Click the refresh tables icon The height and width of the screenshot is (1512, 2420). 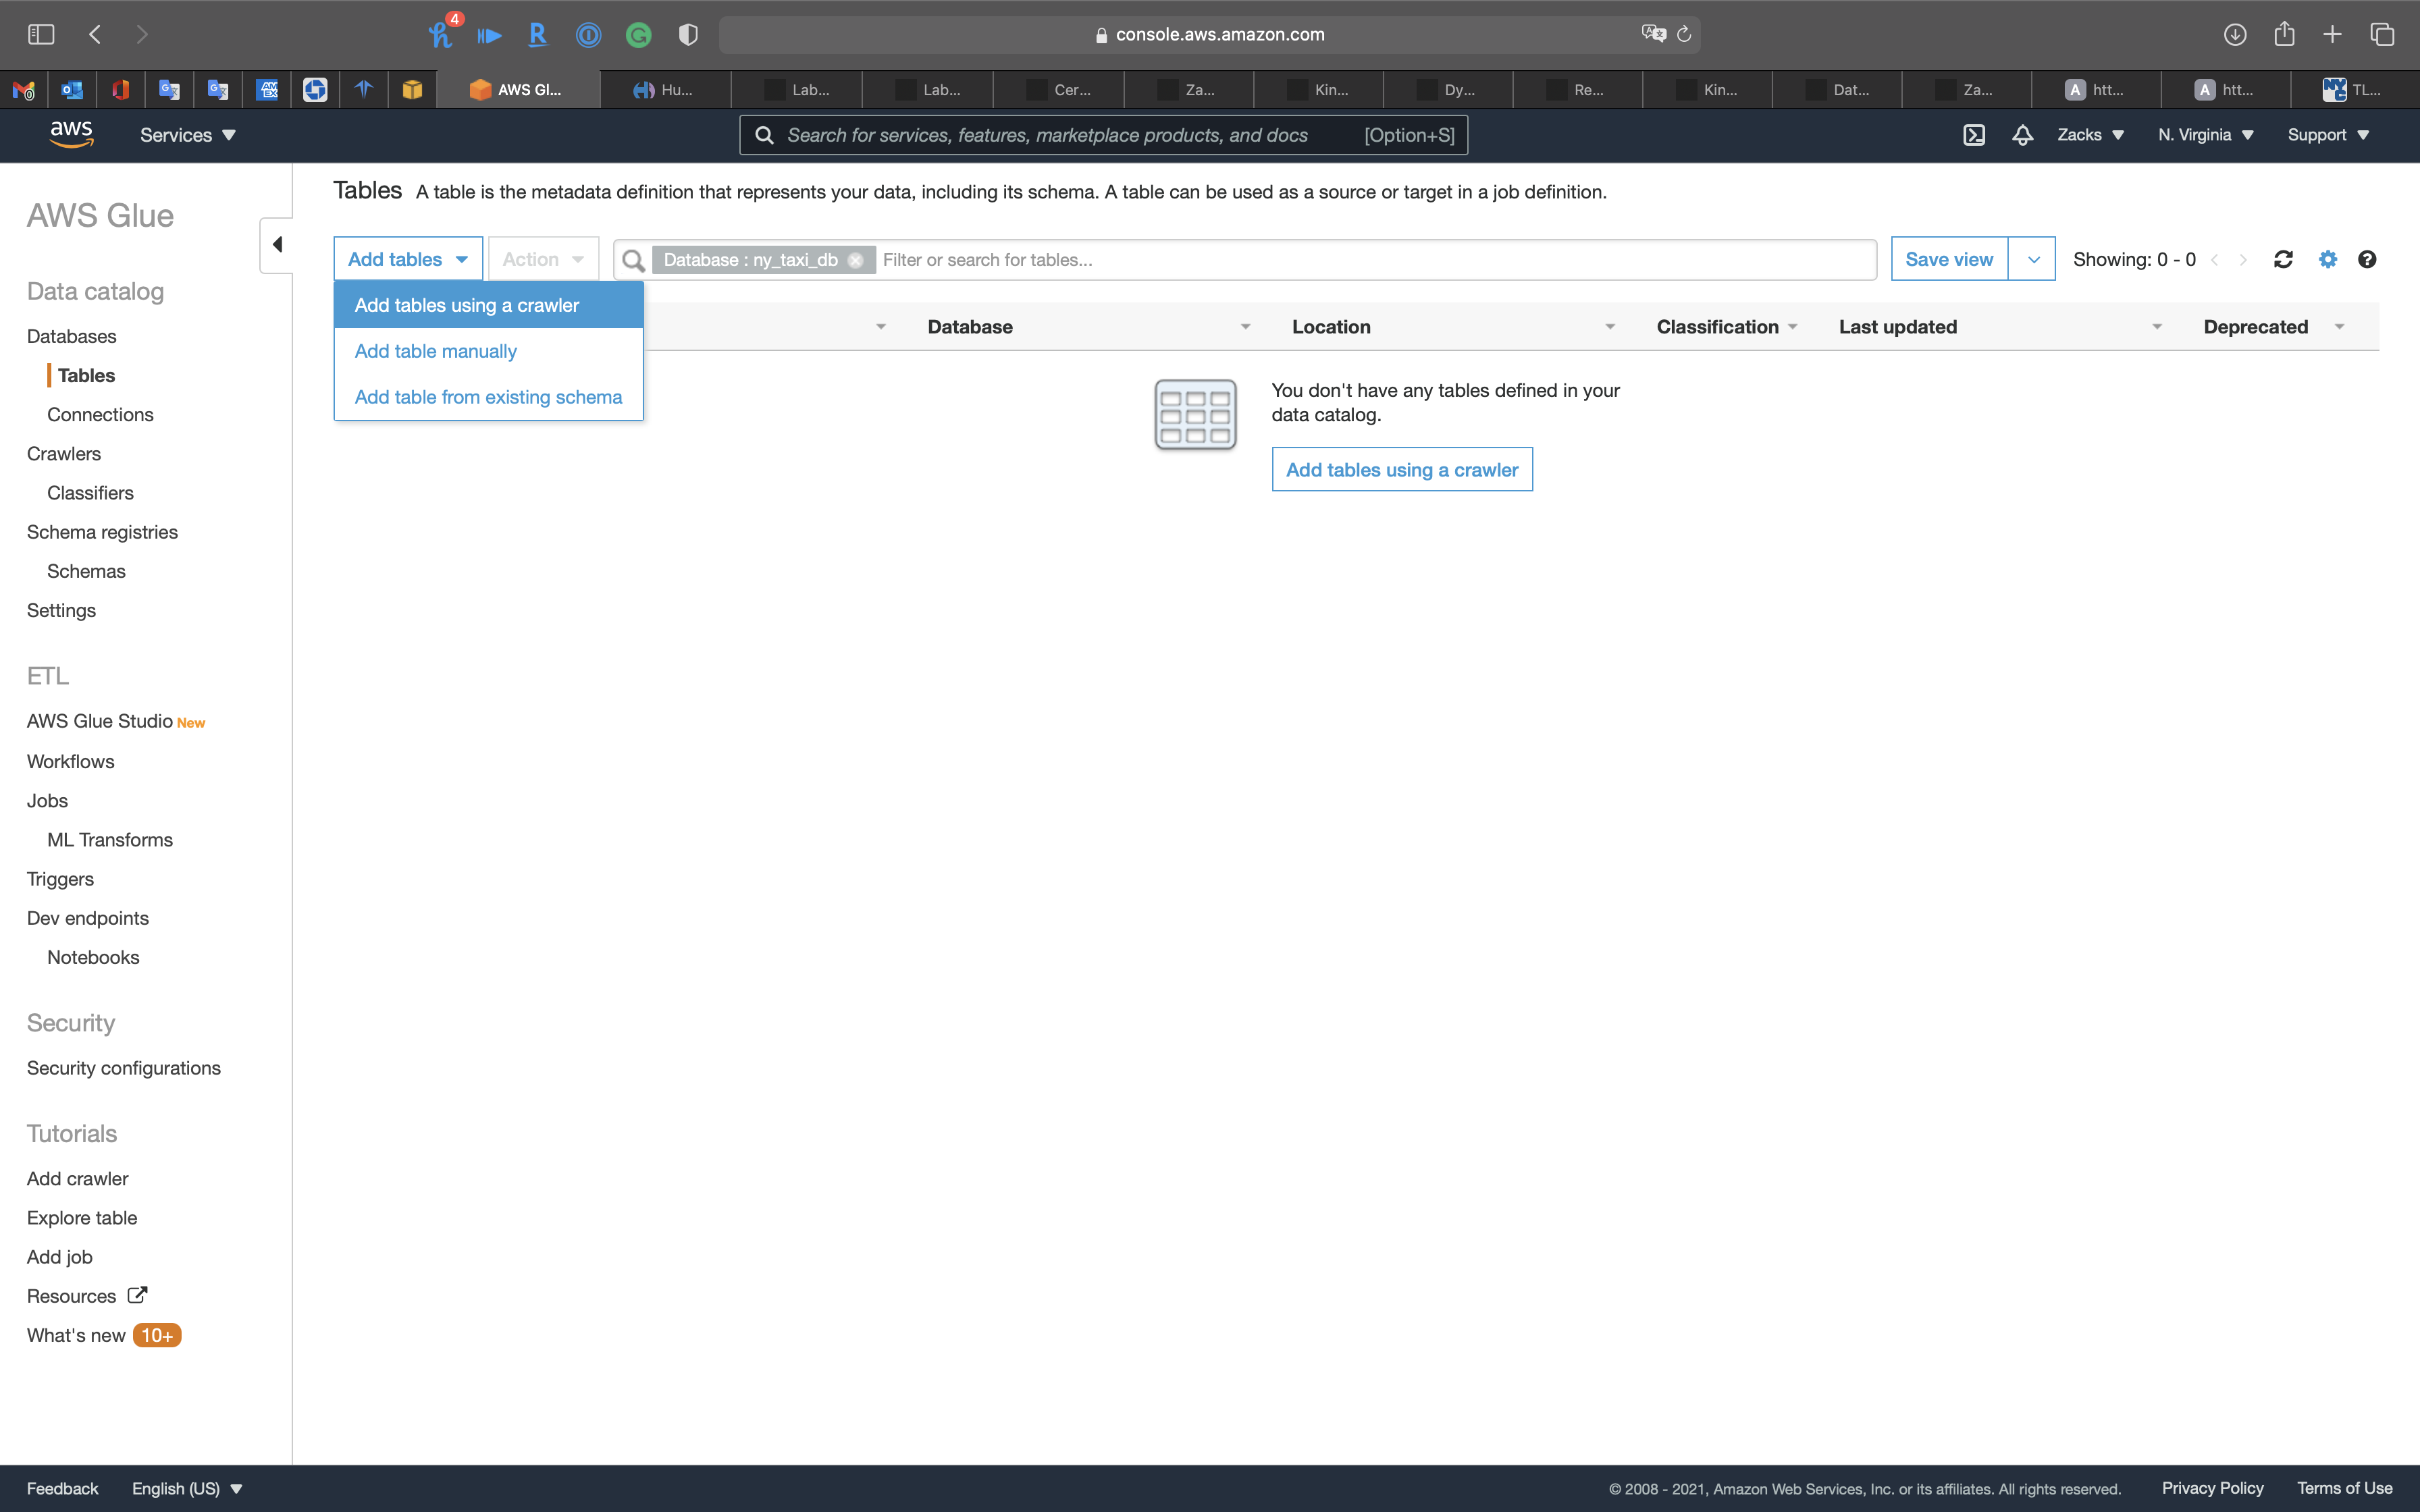pos(2283,260)
